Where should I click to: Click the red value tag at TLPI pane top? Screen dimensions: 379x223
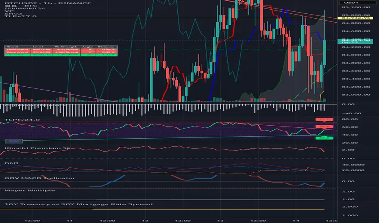pos(324,119)
